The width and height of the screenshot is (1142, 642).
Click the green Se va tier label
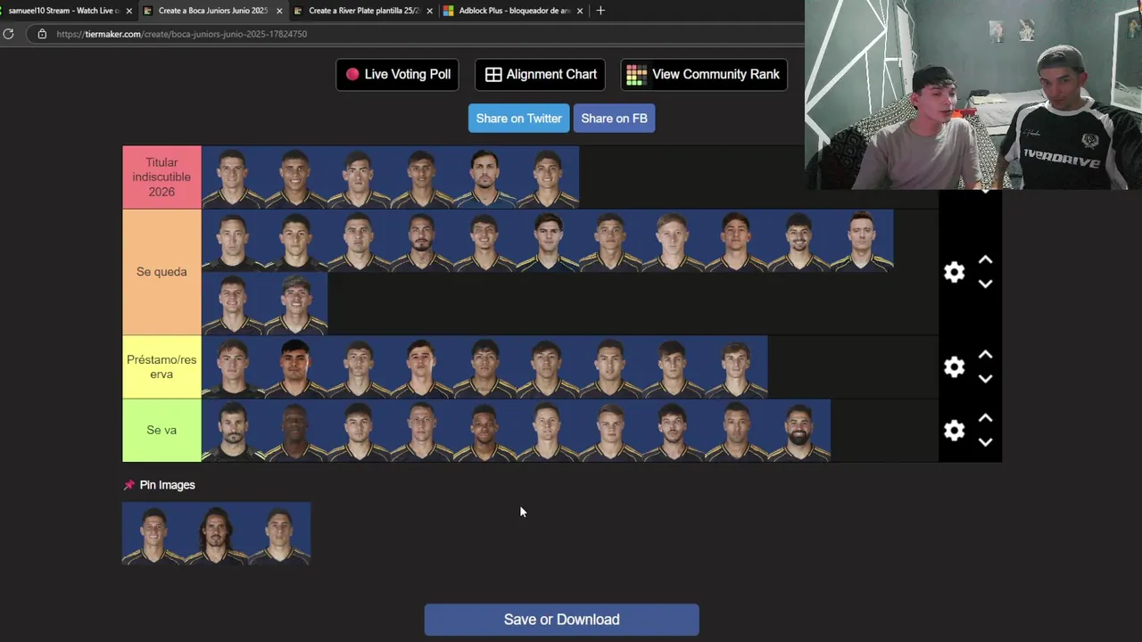161,430
